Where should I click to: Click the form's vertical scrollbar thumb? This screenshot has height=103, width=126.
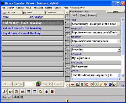[123, 38]
